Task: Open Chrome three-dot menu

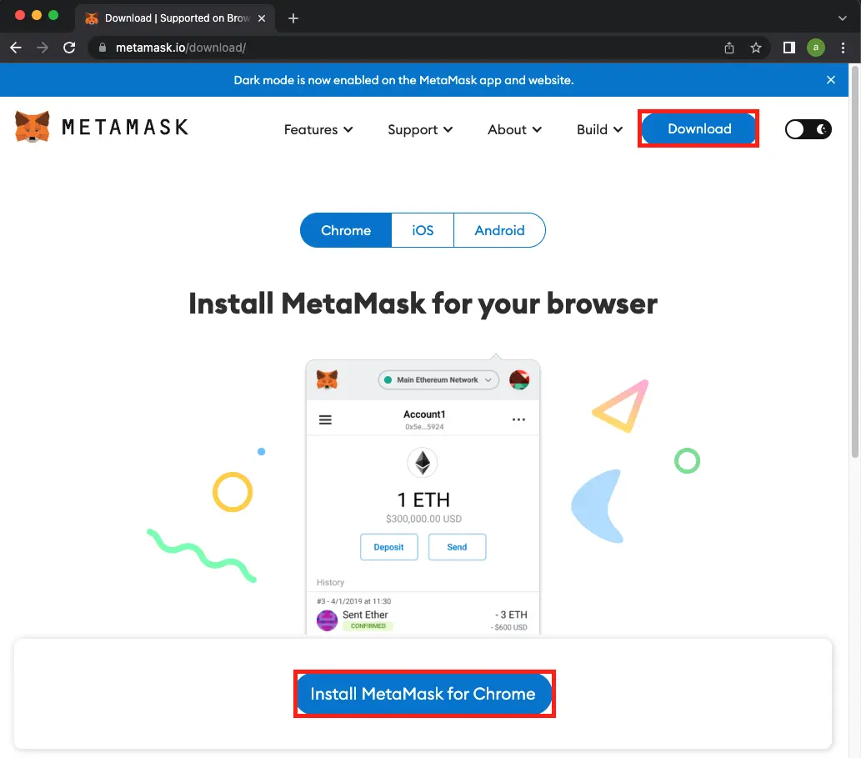Action: [x=843, y=48]
